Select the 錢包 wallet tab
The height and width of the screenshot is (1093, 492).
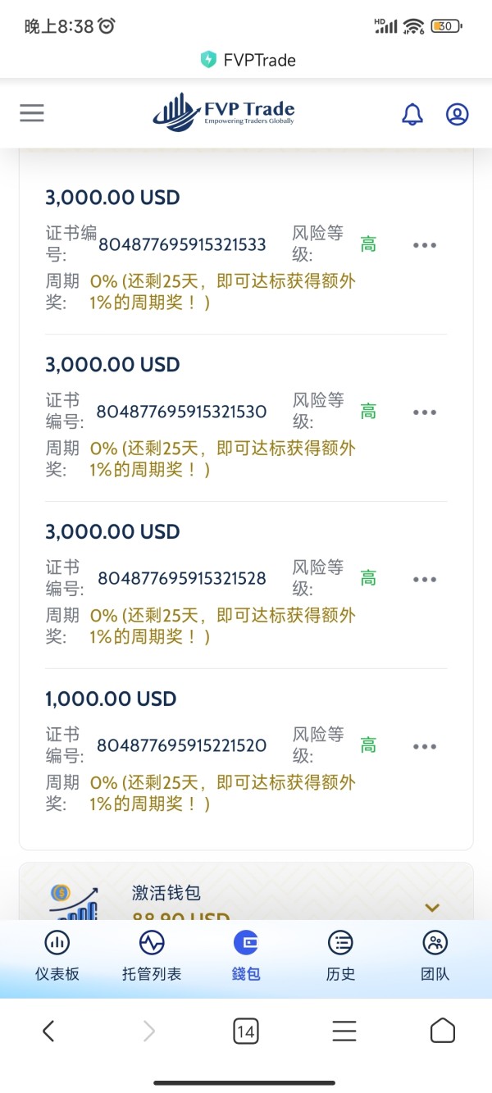click(246, 955)
